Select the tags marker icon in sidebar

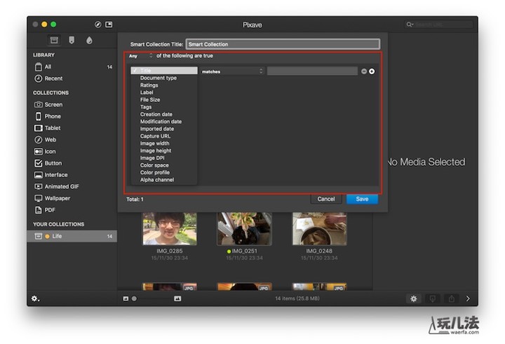tap(72, 40)
